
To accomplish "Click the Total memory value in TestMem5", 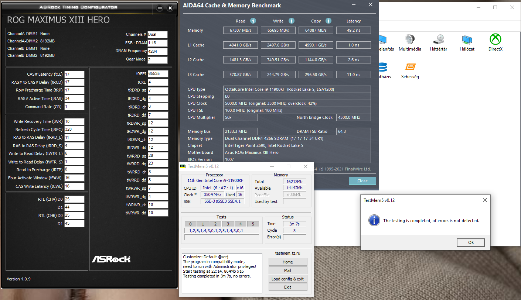I will [x=294, y=182].
